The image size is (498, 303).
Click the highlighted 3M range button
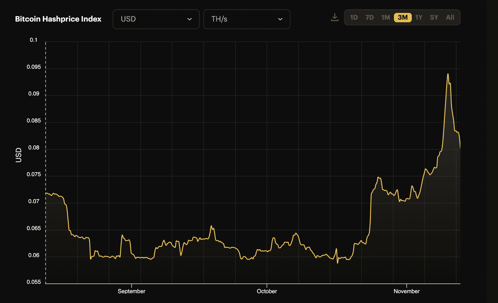[x=402, y=17]
